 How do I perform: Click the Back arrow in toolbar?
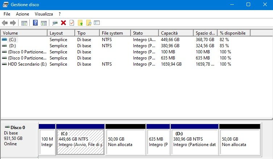[x=5, y=23]
